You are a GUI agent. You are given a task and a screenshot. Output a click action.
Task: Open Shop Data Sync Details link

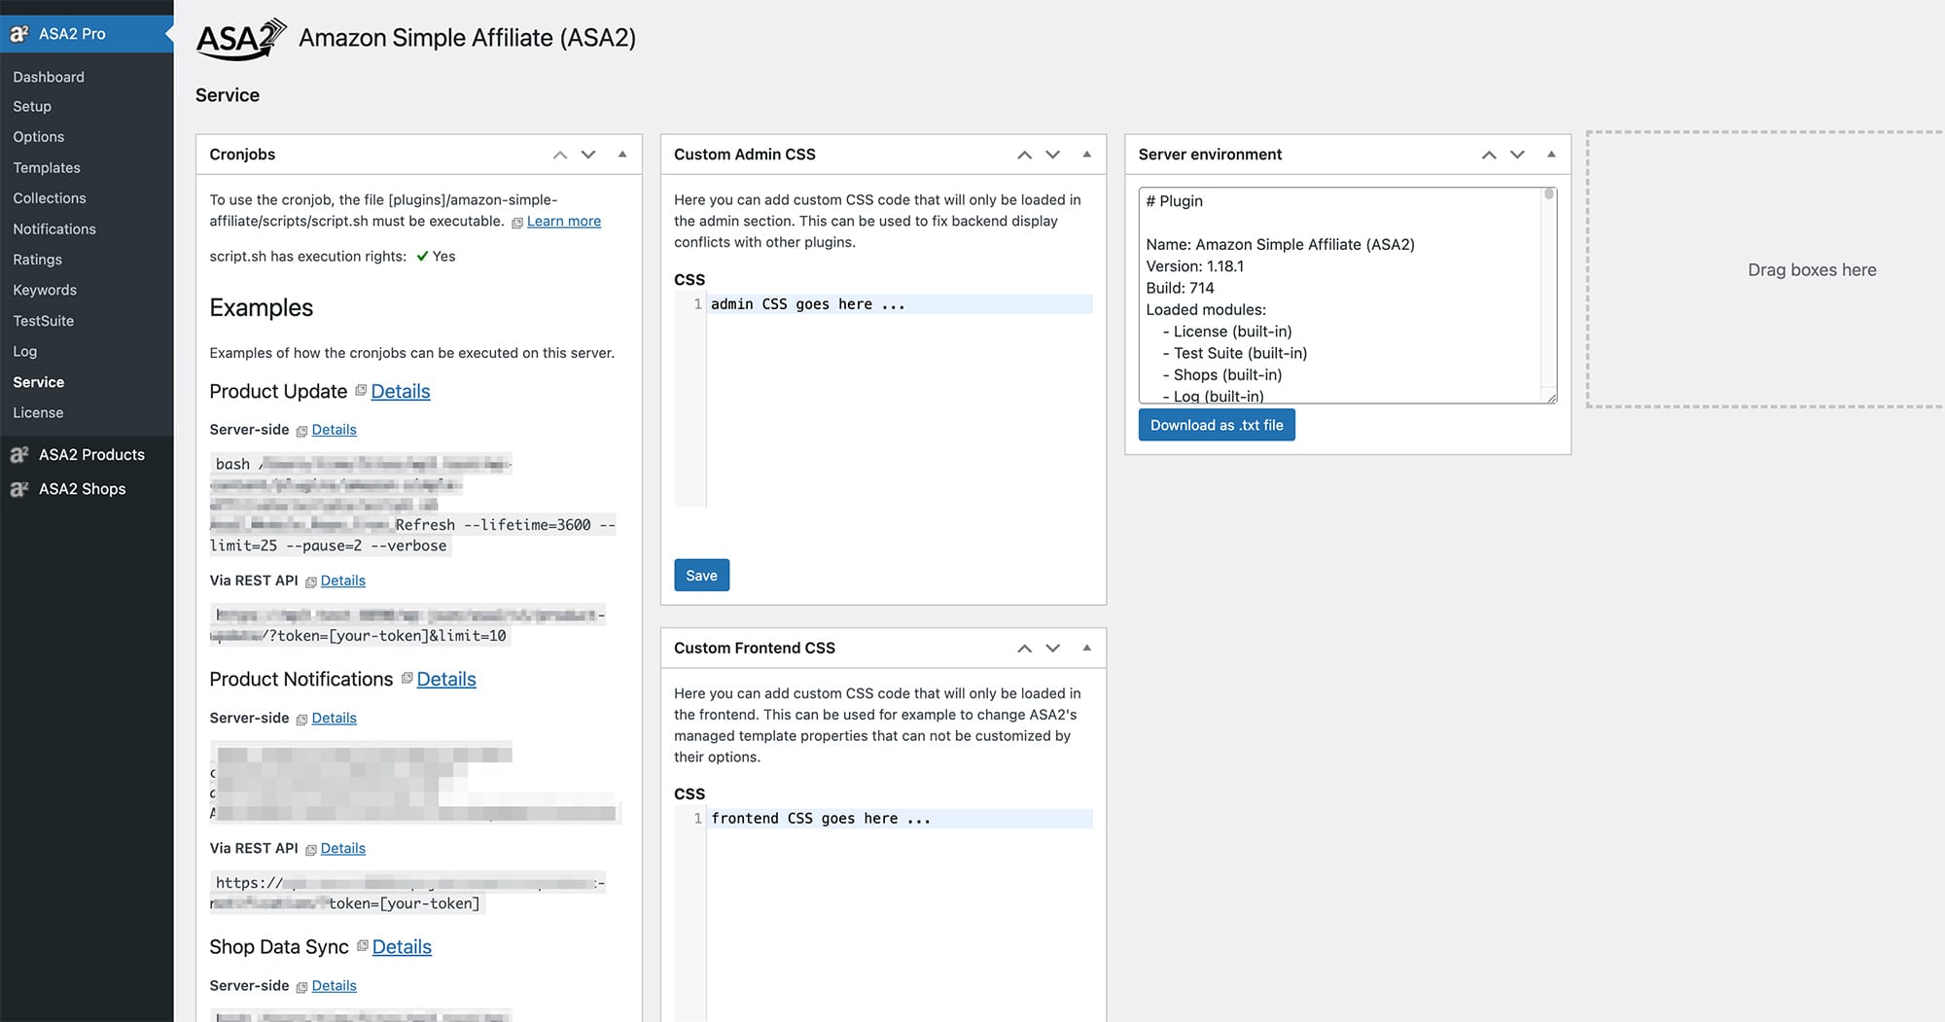pos(402,947)
